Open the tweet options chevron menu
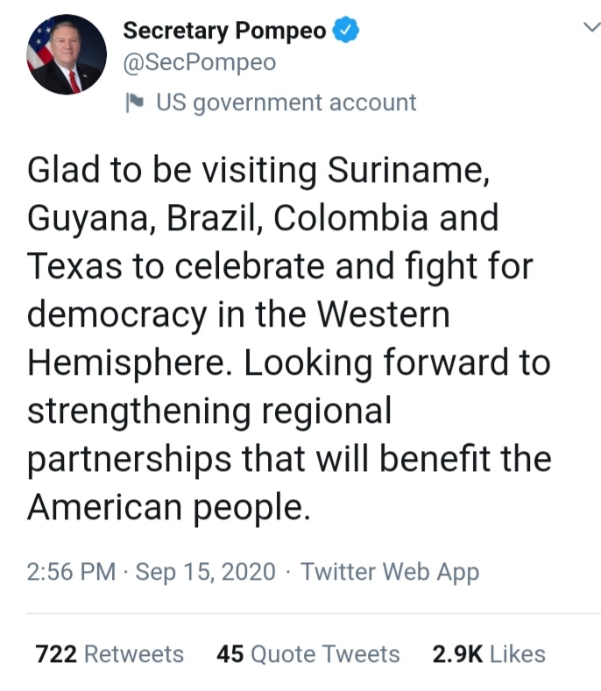601x691 pixels. (x=591, y=28)
